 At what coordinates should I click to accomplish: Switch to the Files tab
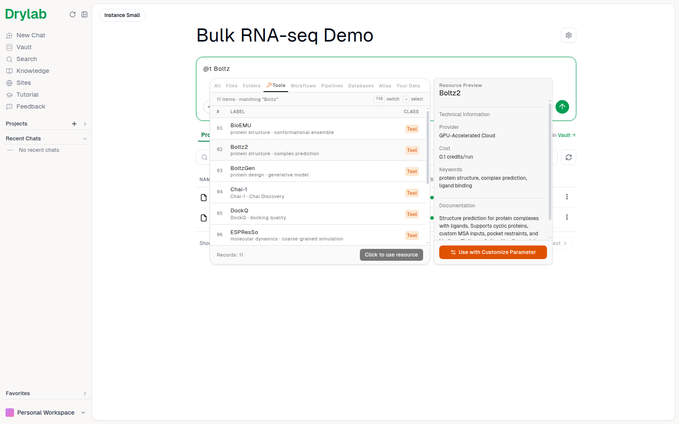232,86
